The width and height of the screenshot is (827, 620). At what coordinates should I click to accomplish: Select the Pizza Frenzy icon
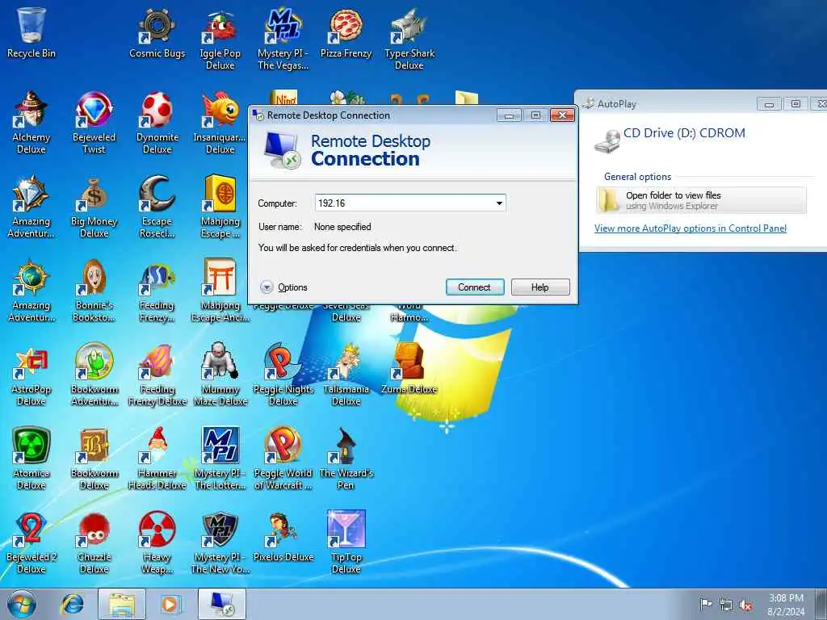[346, 32]
